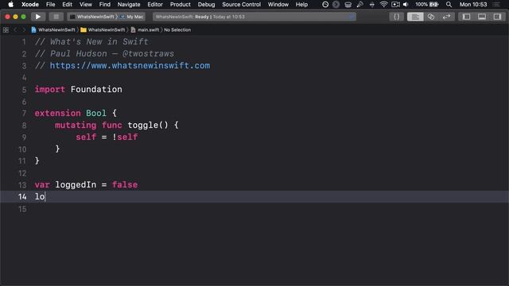Click line number 14 in the gutter
The width and height of the screenshot is (509, 286).
point(22,197)
